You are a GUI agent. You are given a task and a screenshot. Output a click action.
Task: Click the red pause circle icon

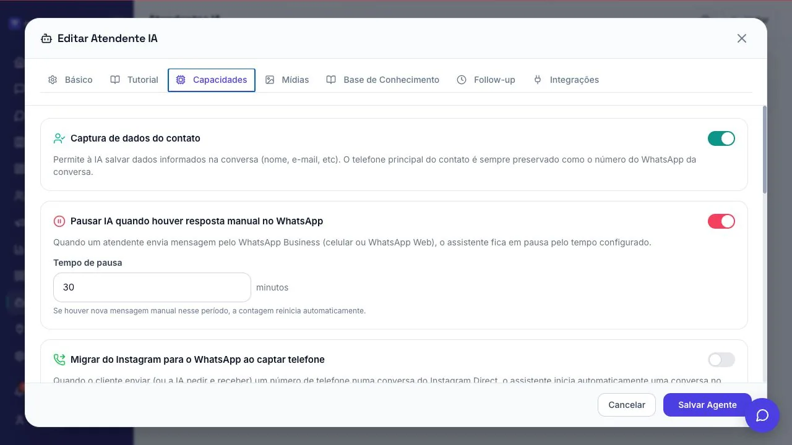tap(59, 221)
